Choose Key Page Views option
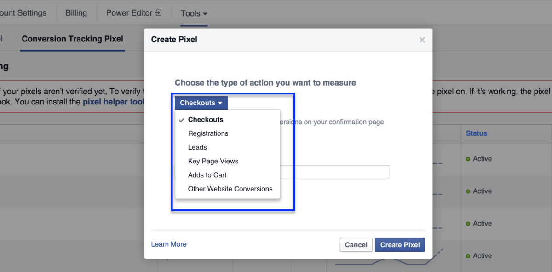 pyautogui.click(x=213, y=161)
